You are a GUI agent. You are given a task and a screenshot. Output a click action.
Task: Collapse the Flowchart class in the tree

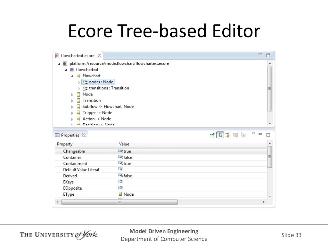point(72,76)
